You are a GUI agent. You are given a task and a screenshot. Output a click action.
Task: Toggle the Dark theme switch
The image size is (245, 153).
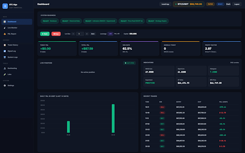point(228,4)
